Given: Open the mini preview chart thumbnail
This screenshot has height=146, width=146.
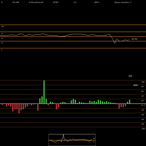Looking at the screenshot, I should (x=72, y=140).
